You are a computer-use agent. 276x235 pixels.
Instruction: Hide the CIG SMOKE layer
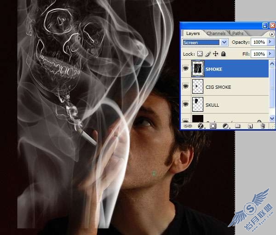[x=185, y=86]
